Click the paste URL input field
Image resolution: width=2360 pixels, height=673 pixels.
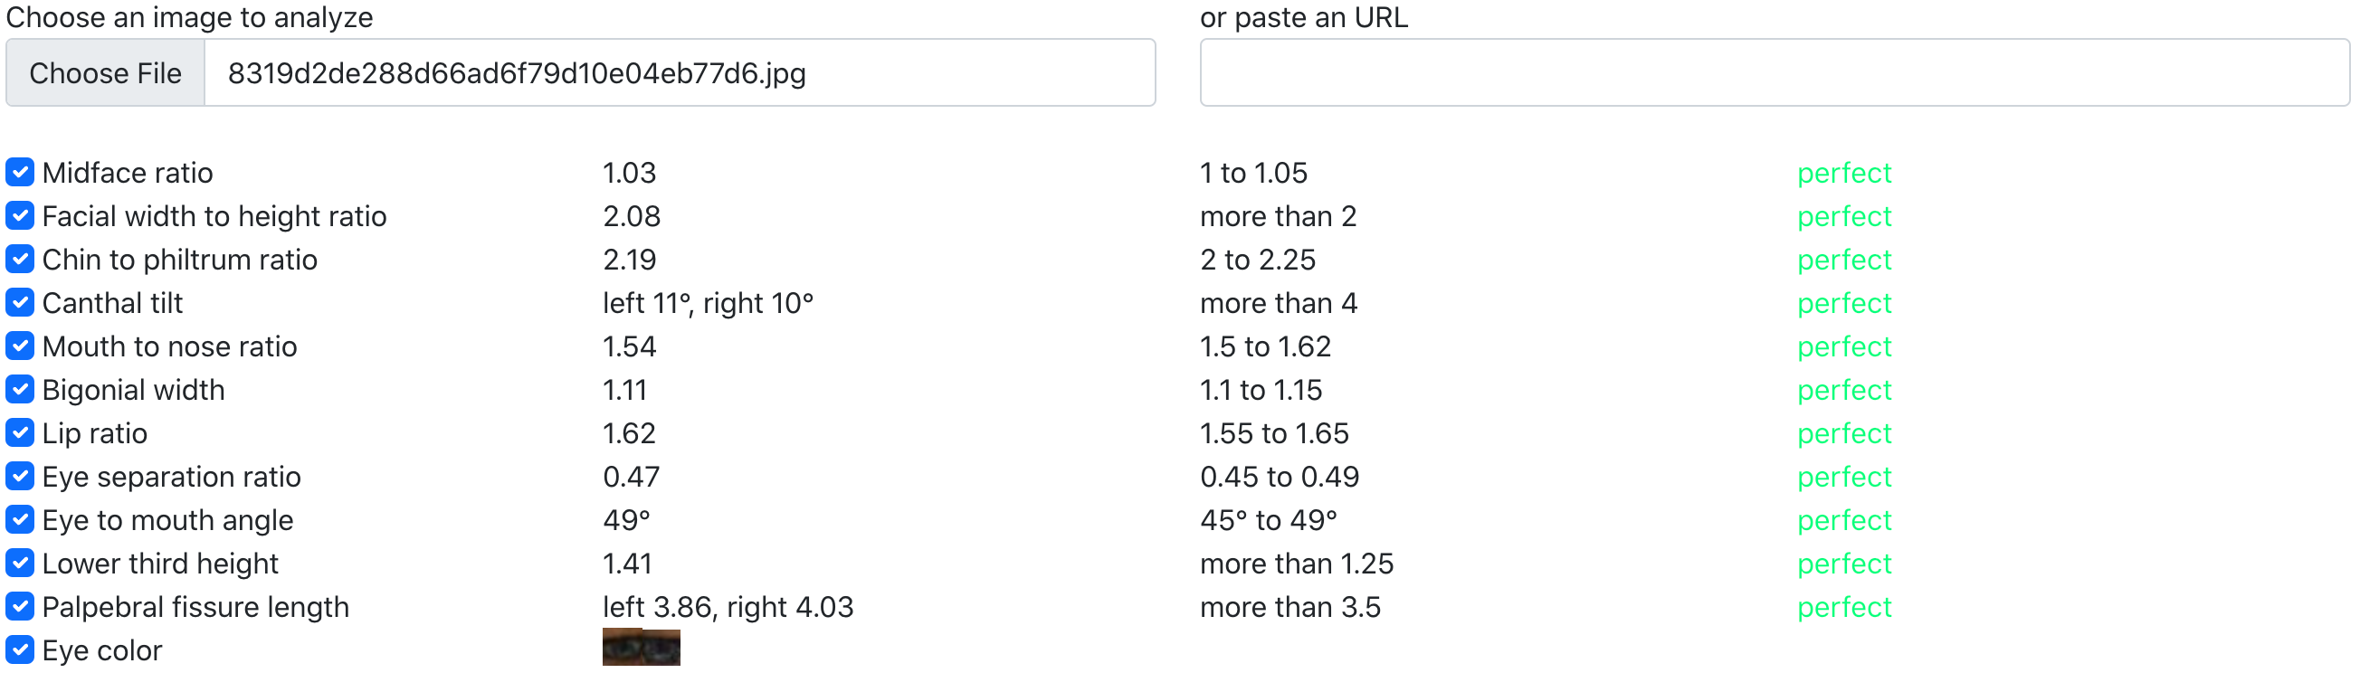point(1774,73)
